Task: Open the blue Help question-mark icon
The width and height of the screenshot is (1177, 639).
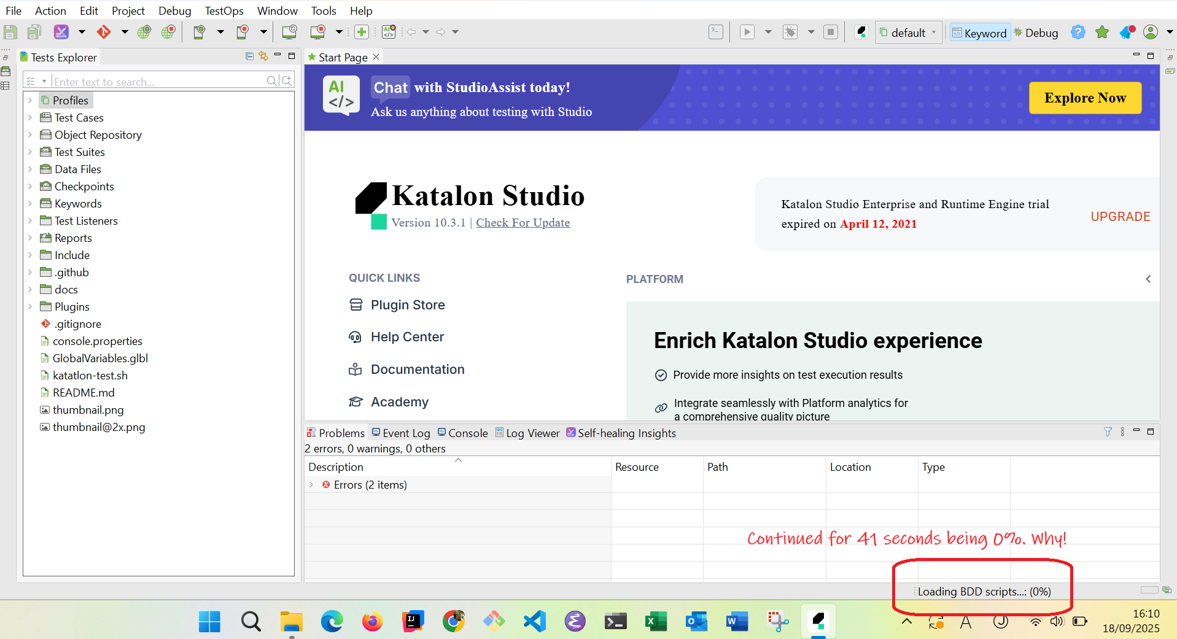Action: 1078,32
